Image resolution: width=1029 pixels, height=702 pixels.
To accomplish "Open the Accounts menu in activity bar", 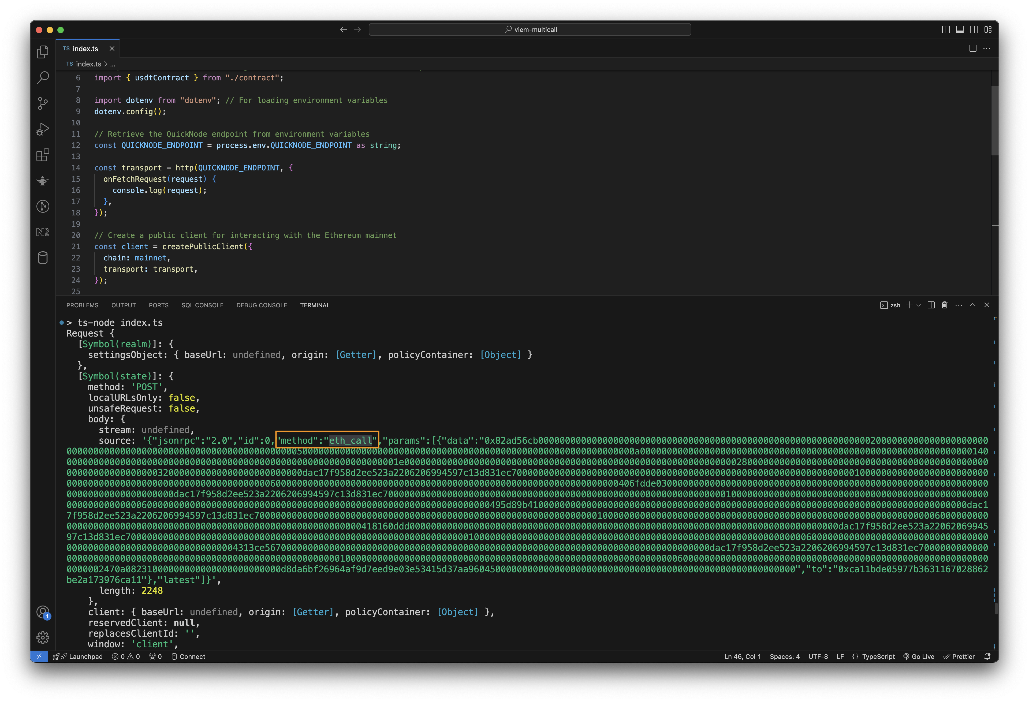I will (43, 612).
